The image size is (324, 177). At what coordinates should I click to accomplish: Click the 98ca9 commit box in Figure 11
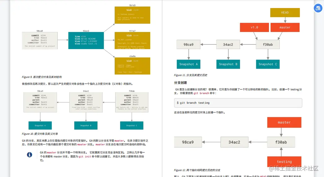[x=188, y=45]
